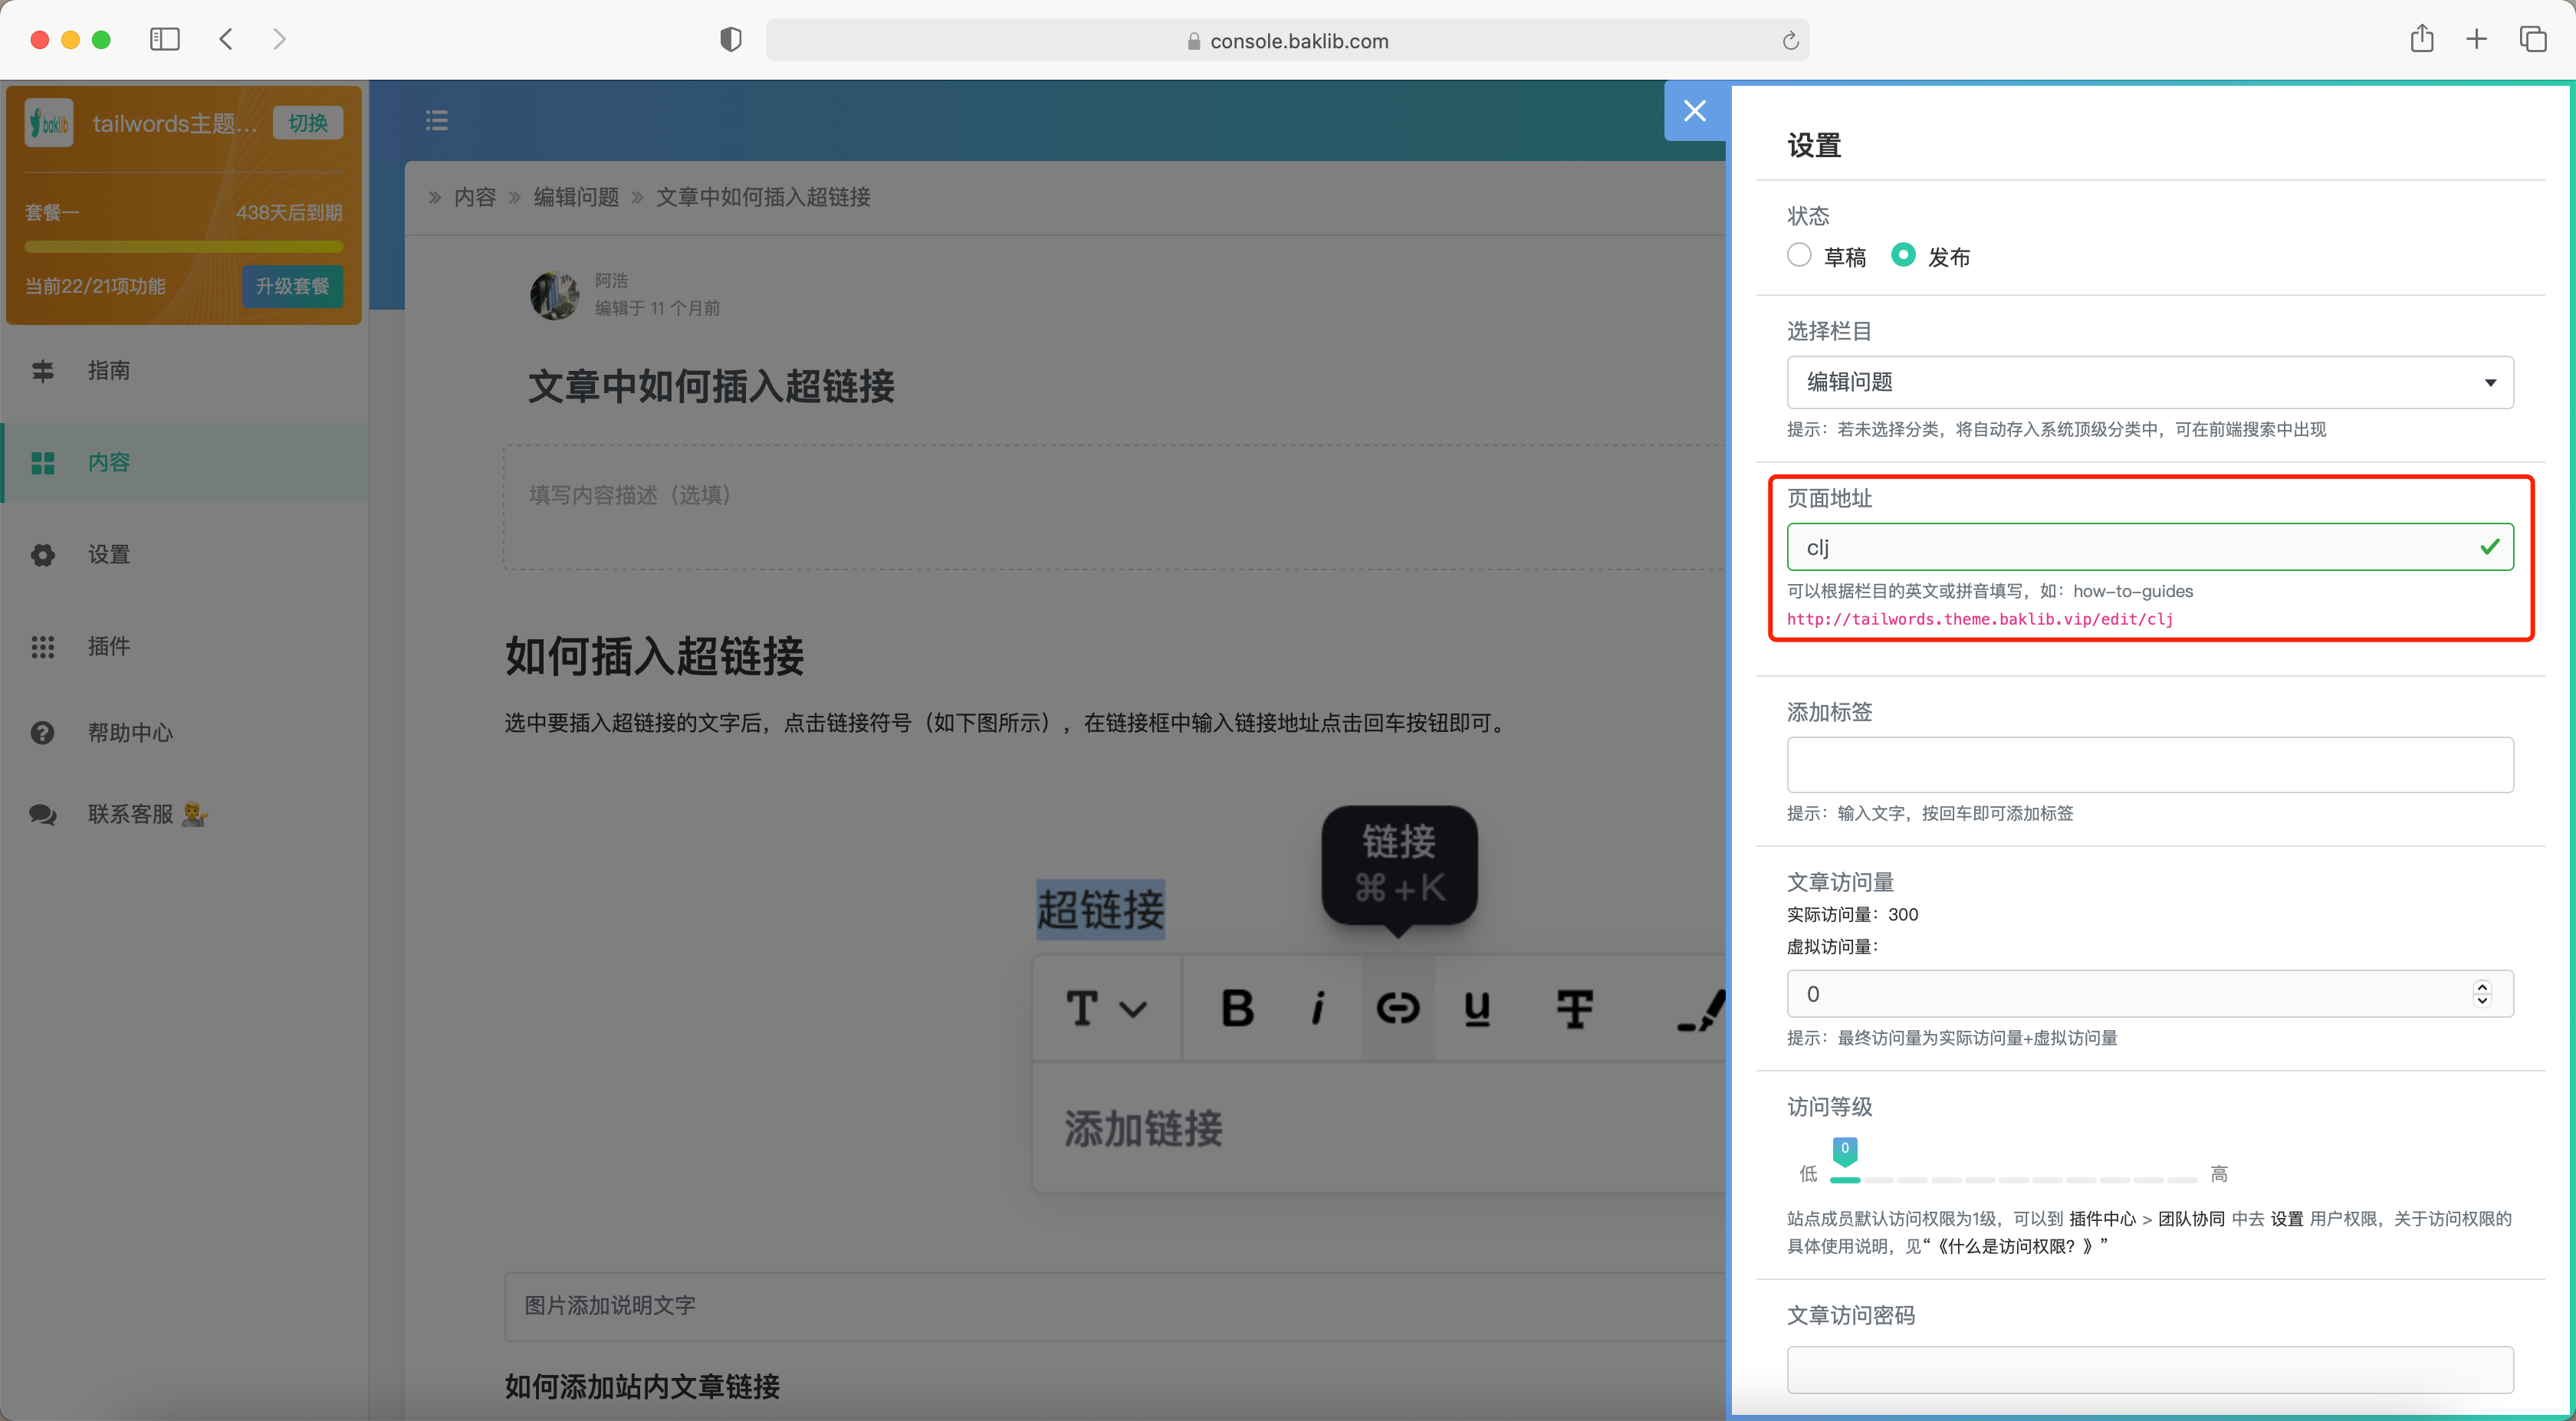
Task: Click the 编辑于 11 个月前 timestamp
Action: tap(657, 308)
